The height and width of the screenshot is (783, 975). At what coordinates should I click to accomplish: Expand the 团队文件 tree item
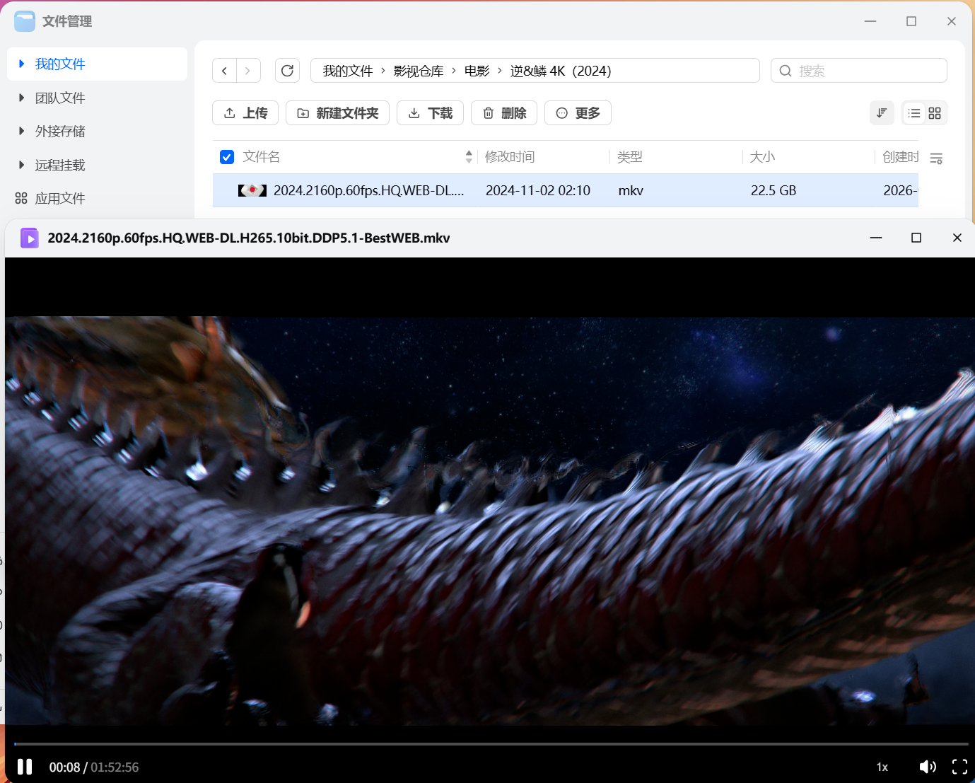point(22,98)
